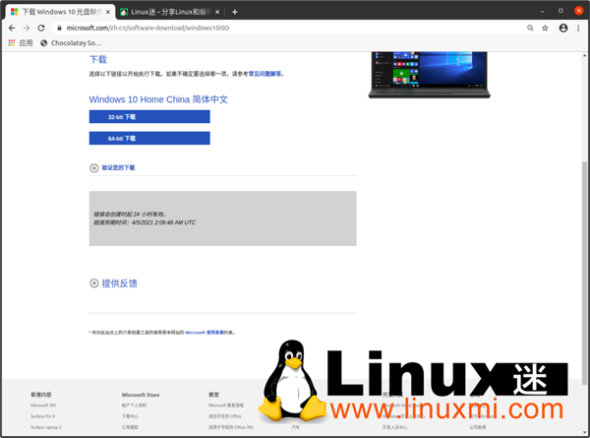The height and width of the screenshot is (438, 590).
Task: Open the 常见问题解答 link
Action: click(x=265, y=74)
